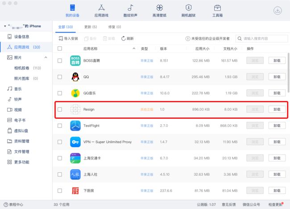Toggle the select-all checkbox in table header
The width and height of the screenshot is (290, 209).
pos(60,49)
